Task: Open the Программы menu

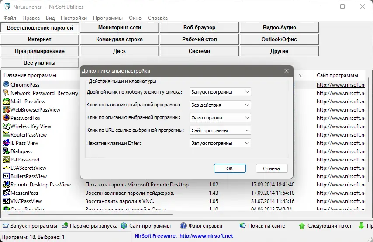Action: (x=108, y=18)
